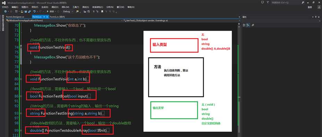Open the 编辑(E) menu
The height and width of the screenshot is (137, 322).
15,7
